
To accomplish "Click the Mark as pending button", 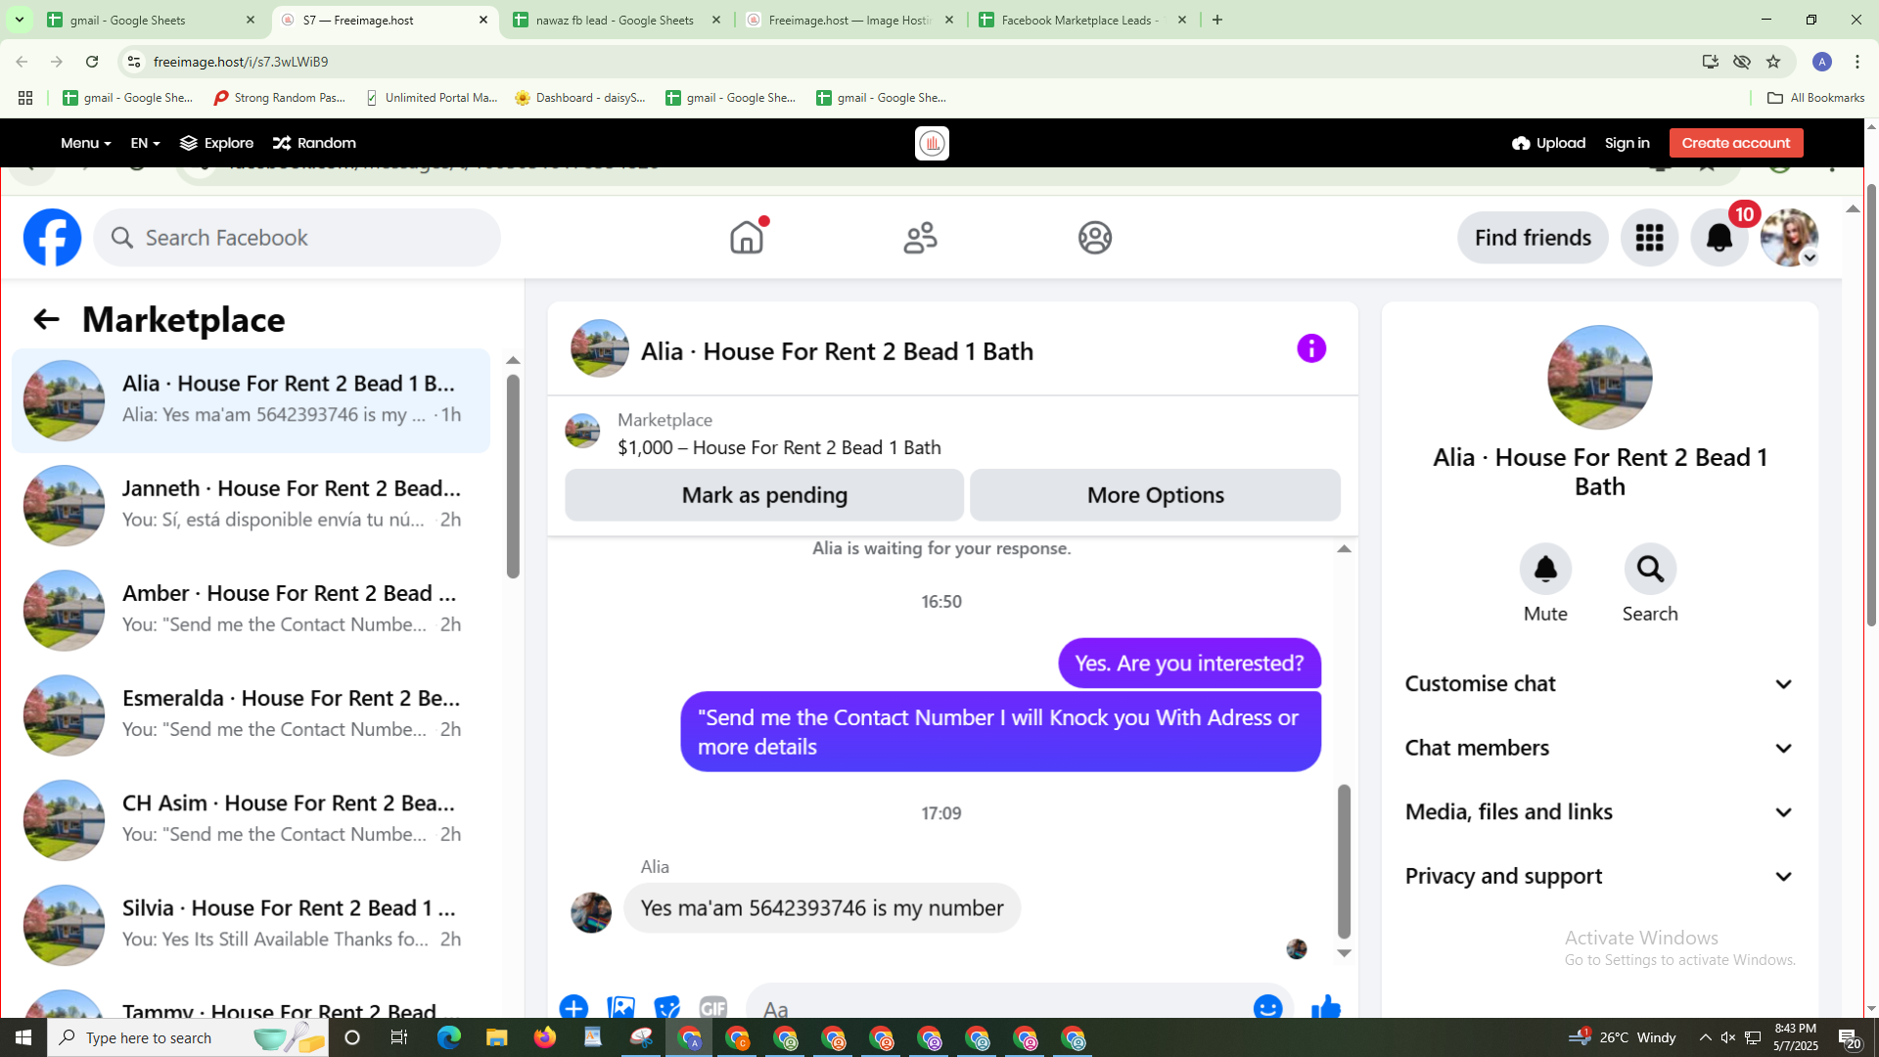I will click(764, 495).
